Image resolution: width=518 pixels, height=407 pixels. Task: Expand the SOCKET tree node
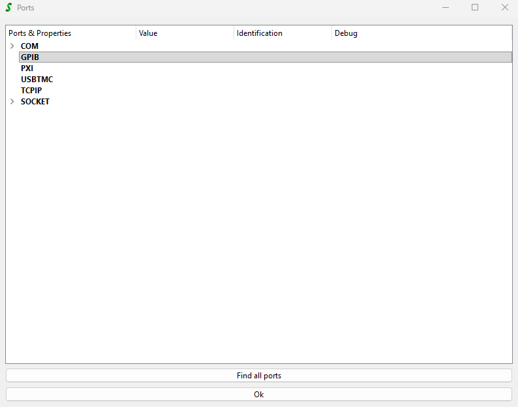[12, 102]
